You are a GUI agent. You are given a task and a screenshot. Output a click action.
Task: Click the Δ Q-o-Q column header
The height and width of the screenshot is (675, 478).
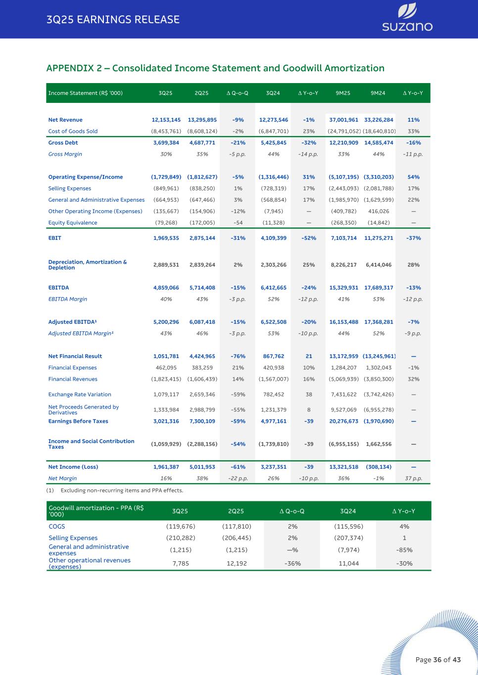click(238, 93)
